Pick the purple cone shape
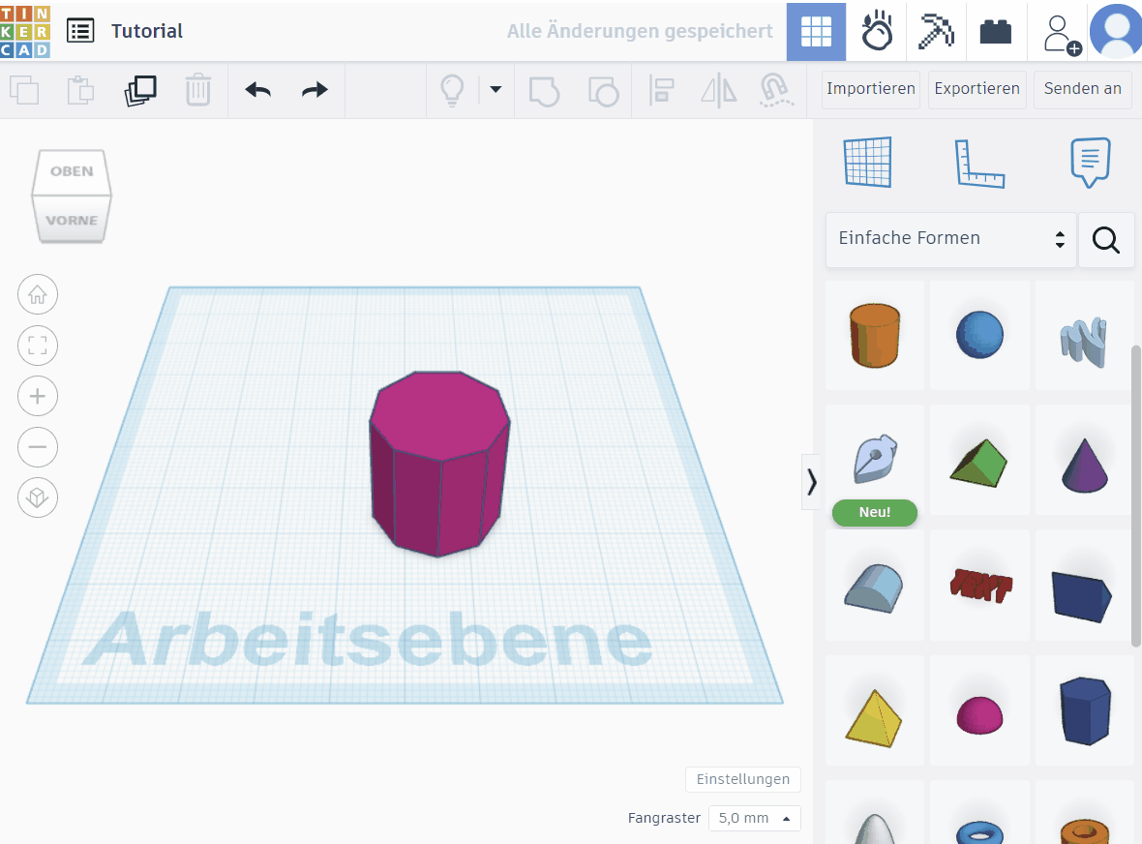 pos(1085,466)
